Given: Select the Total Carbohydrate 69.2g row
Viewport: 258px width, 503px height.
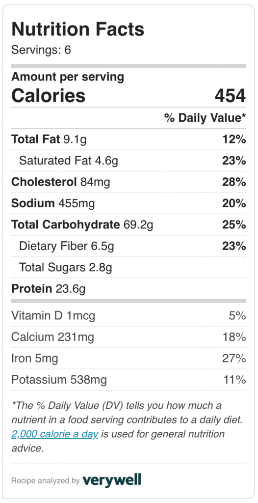Looking at the screenshot, I should [129, 224].
